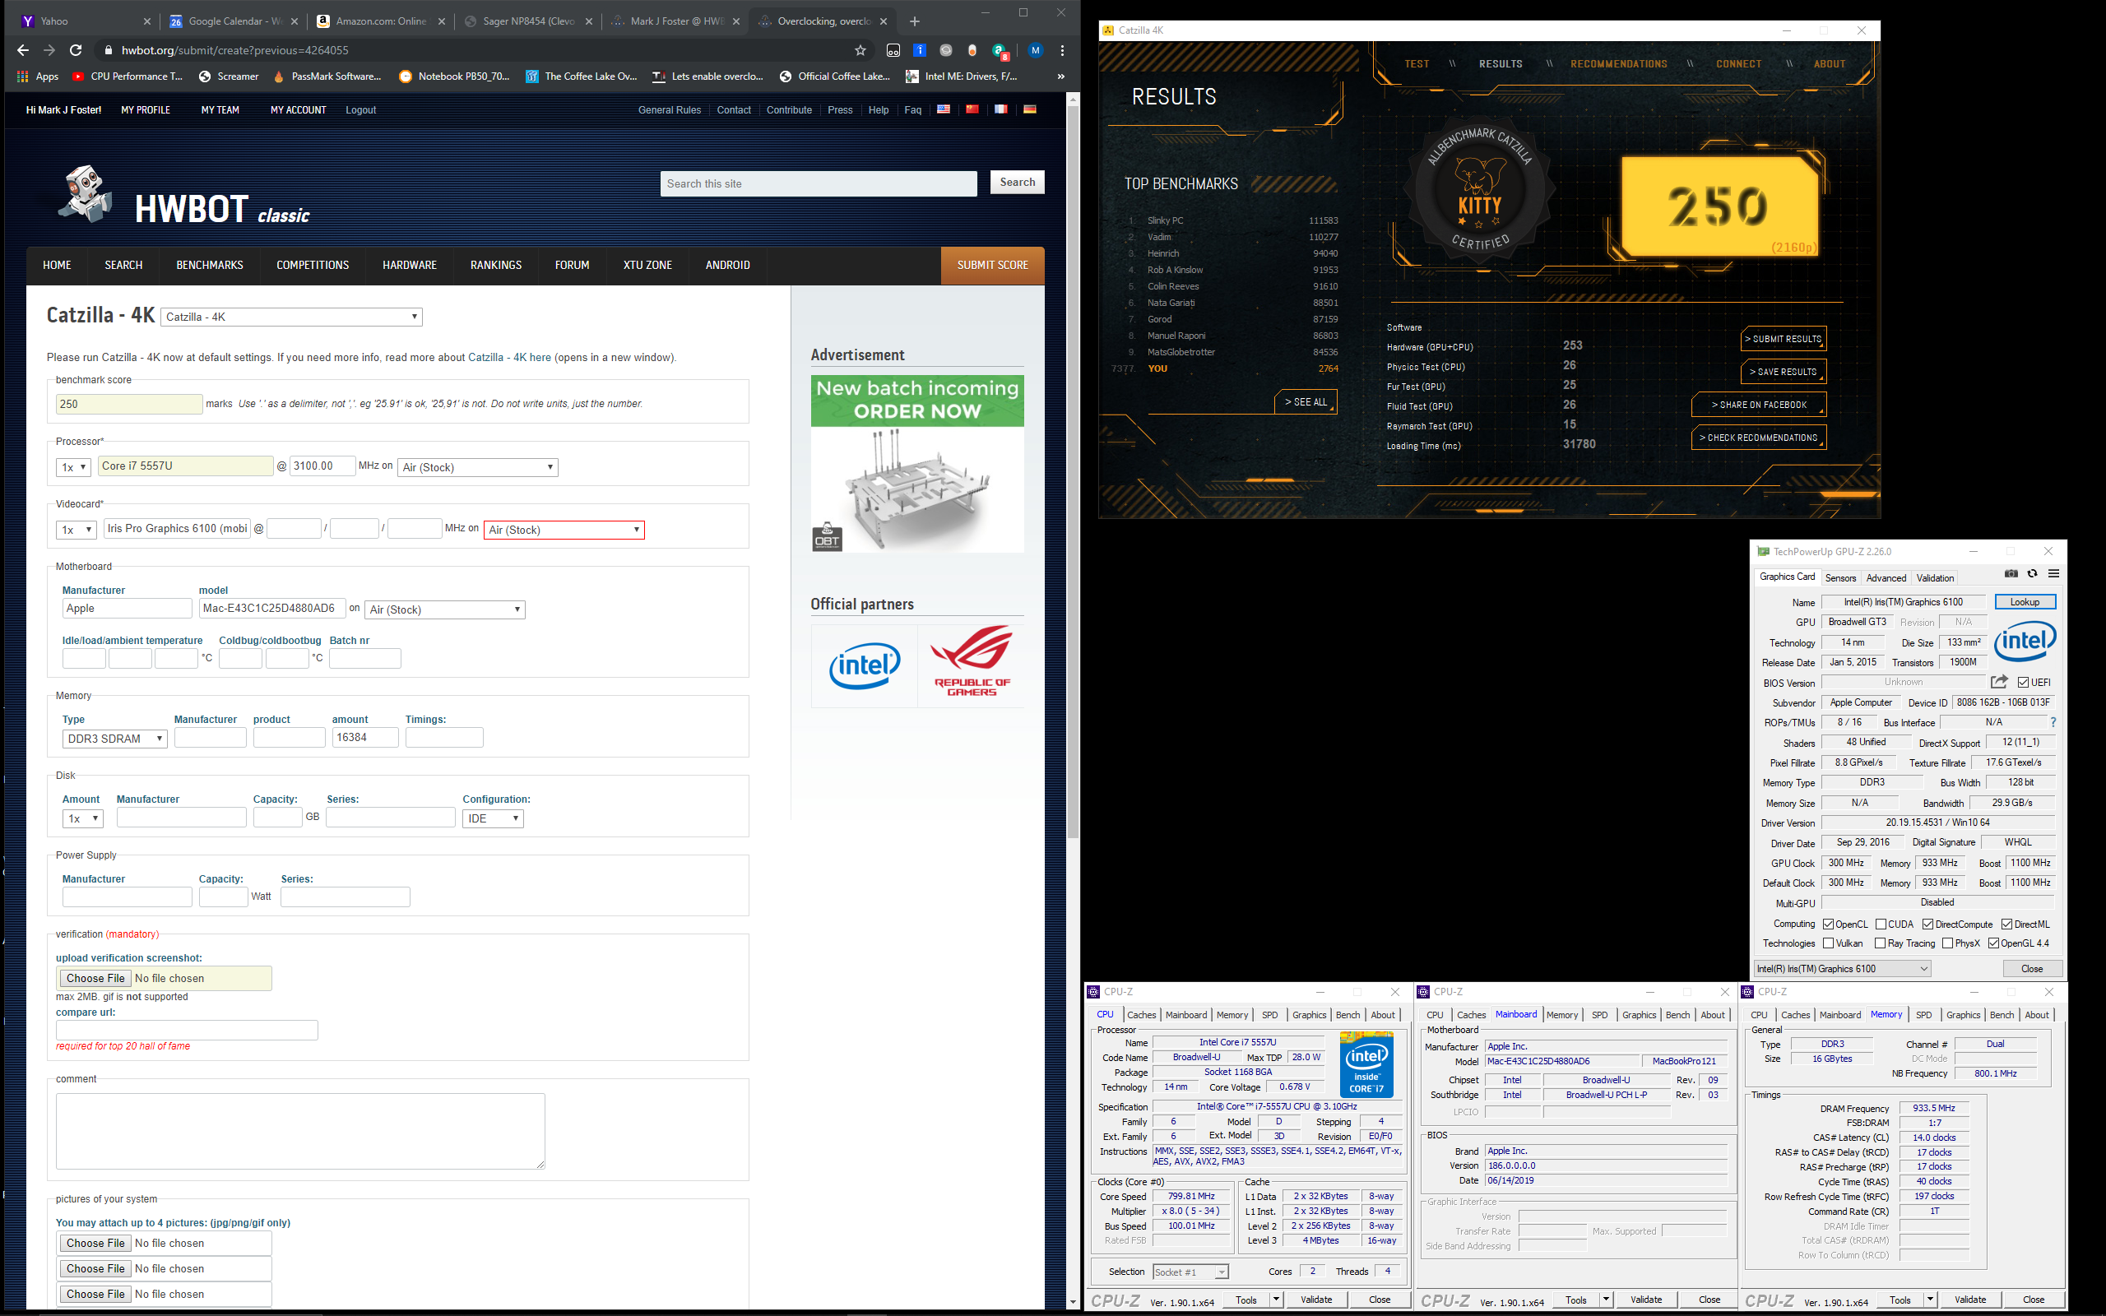Screen dimensions: 2106x1316
Task: Open the GPU selector dropdown in GPU-Z
Action: click(x=1844, y=969)
